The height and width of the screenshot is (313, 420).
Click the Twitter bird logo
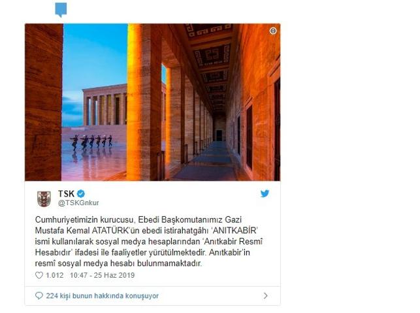click(265, 193)
